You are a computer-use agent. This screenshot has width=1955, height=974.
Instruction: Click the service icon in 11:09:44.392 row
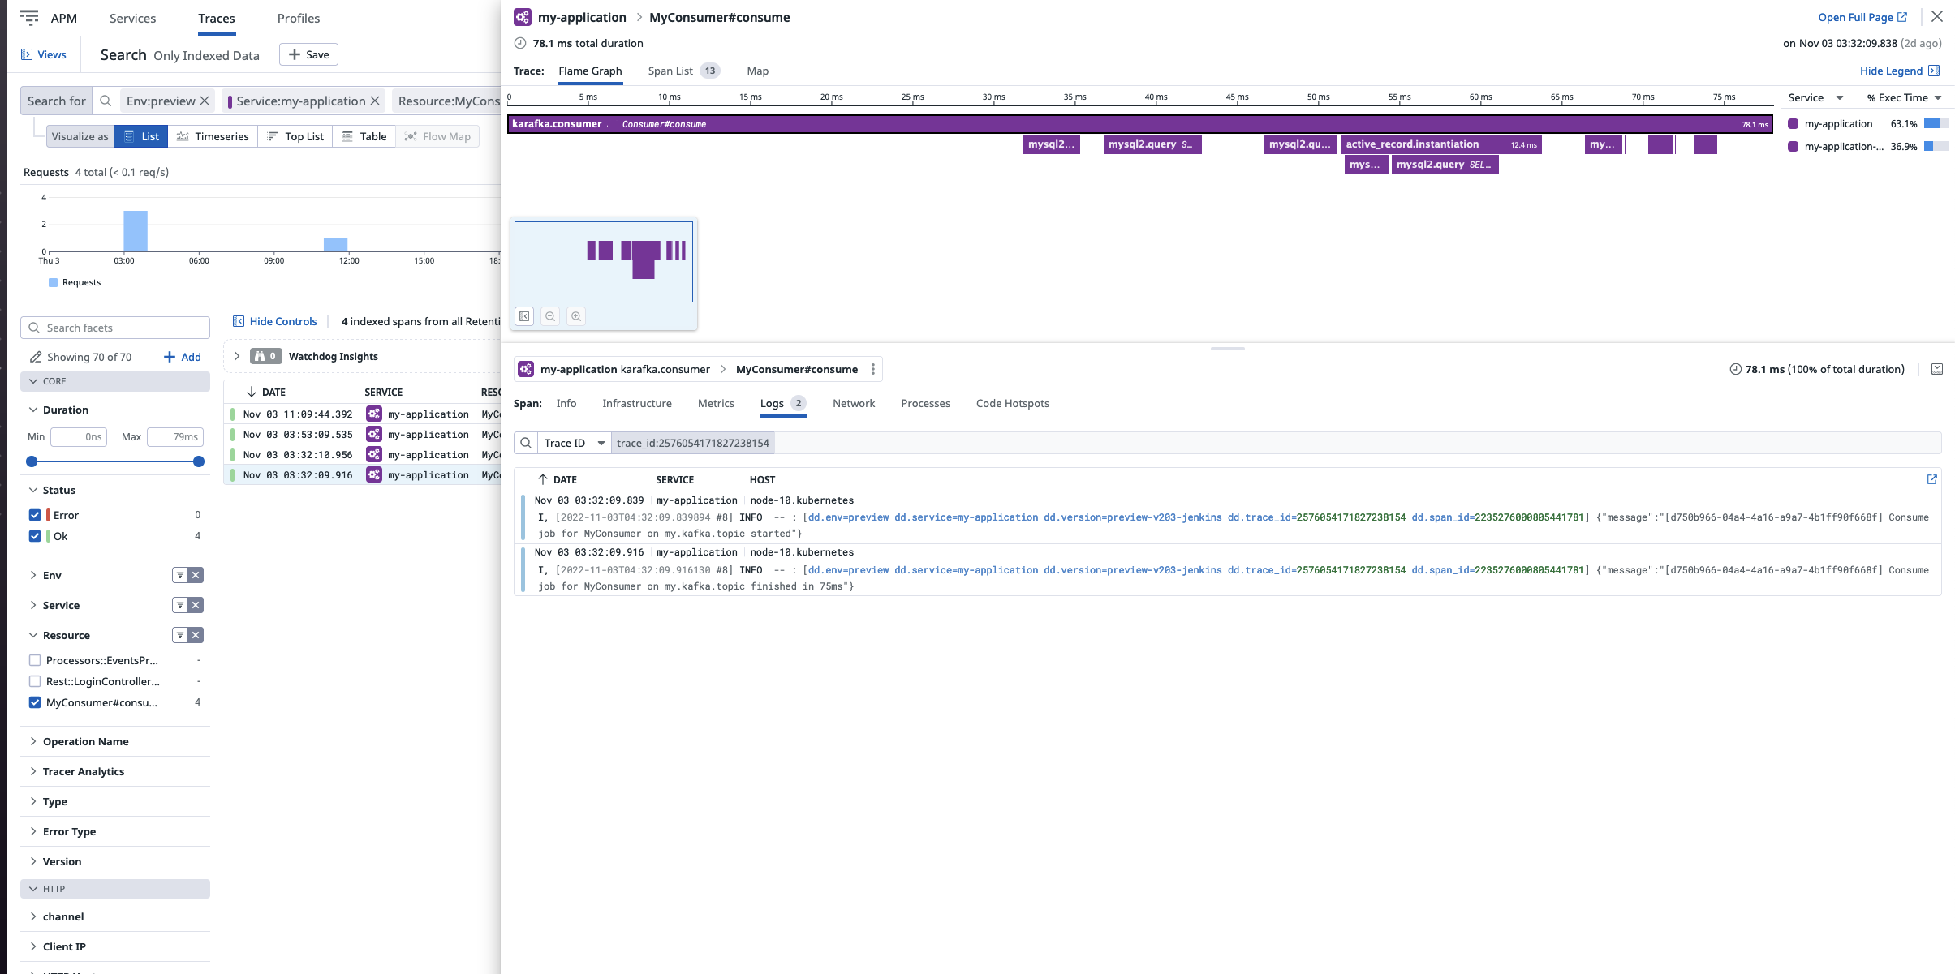pos(374,414)
